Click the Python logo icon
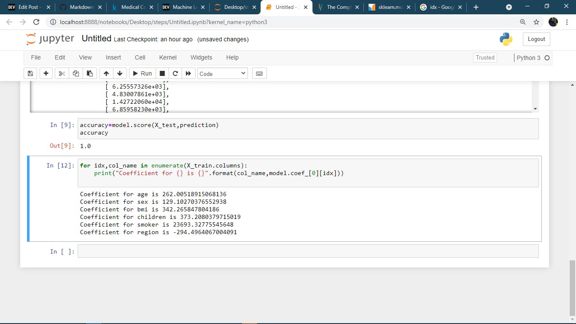 click(x=506, y=39)
